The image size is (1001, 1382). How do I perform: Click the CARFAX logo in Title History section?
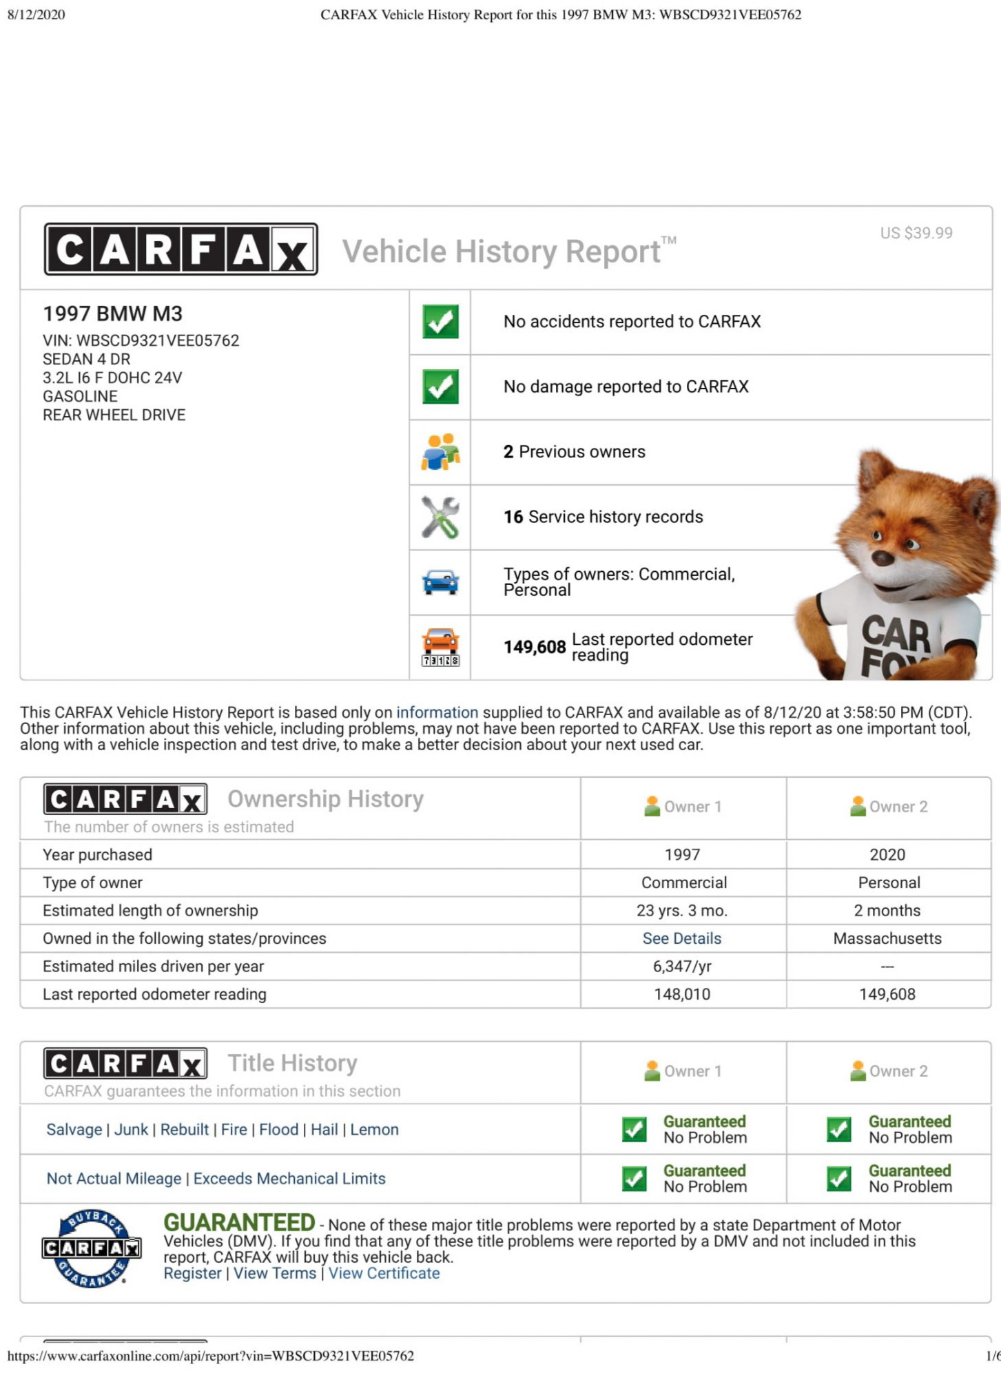click(125, 1064)
